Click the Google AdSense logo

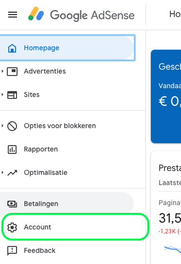click(81, 15)
